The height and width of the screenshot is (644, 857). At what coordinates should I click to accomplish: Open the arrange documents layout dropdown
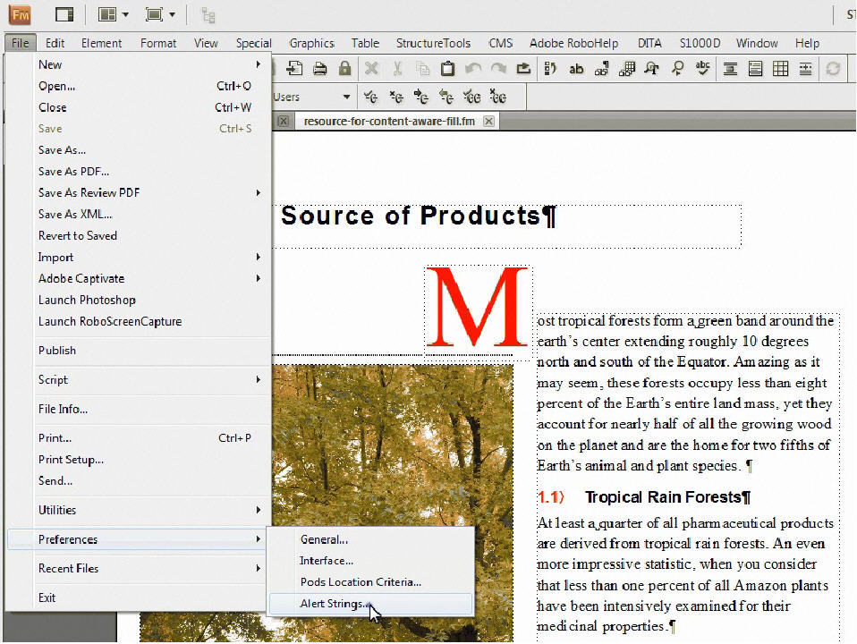click(x=114, y=14)
